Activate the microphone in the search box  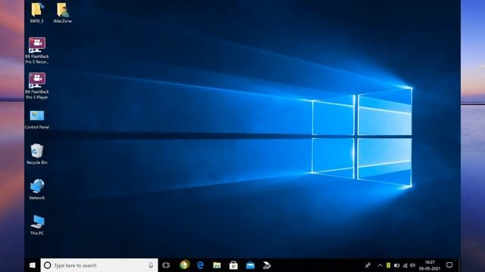point(151,265)
